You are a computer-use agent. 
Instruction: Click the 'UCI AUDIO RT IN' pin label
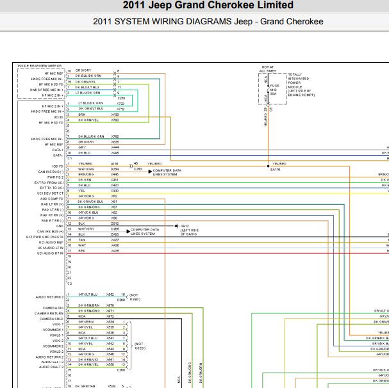[51, 254]
